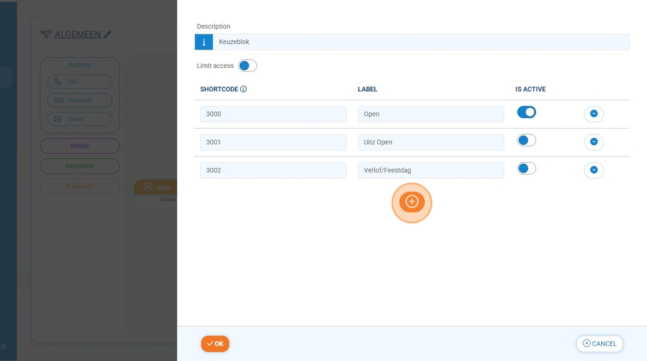Click the orange add shortcode plus button
The height and width of the screenshot is (361, 647).
click(411, 202)
